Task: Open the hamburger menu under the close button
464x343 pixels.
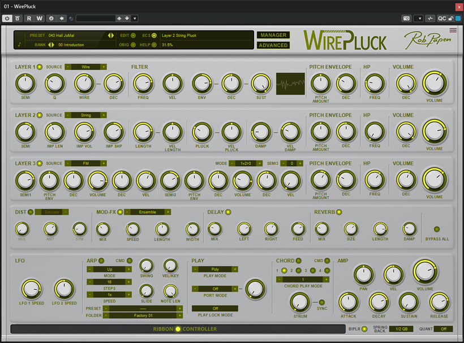Action: pyautogui.click(x=453, y=30)
